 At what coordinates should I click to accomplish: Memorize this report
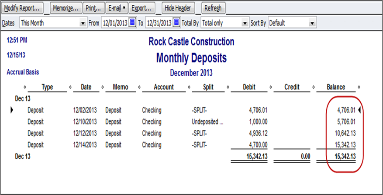point(66,8)
